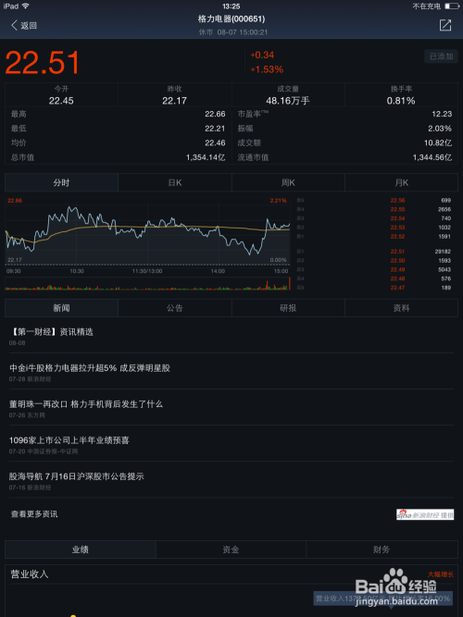This screenshot has width=463, height=617.
Task: Tap the 成交量 48.16万手 cell
Action: [288, 95]
